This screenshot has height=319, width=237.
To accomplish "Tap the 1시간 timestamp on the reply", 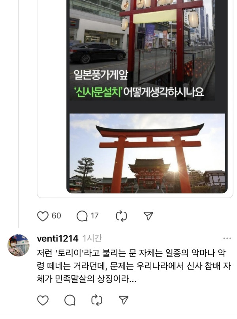I will [92, 238].
